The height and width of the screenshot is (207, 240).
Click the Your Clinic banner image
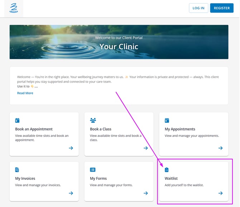pos(119,42)
